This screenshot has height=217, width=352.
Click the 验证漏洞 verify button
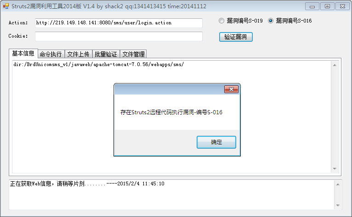(236, 37)
